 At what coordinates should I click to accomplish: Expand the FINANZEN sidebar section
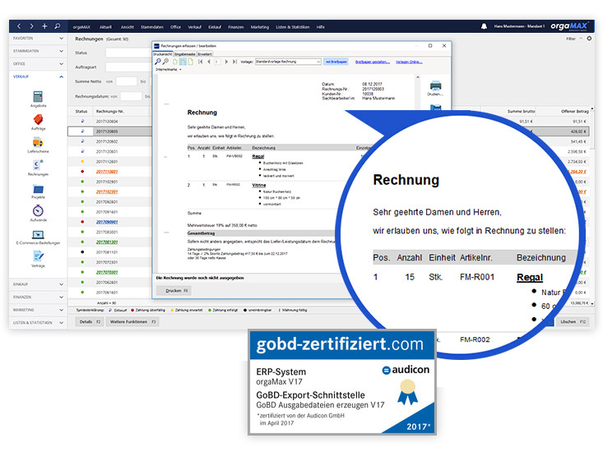pos(38,297)
